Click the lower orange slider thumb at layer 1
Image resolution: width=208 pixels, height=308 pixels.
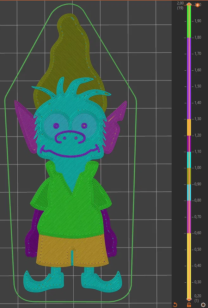coord(189,299)
